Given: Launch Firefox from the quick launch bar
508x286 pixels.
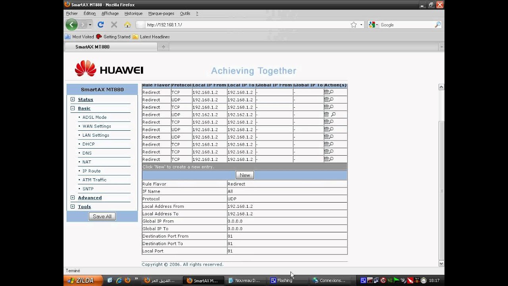Looking at the screenshot, I should pyautogui.click(x=127, y=280).
